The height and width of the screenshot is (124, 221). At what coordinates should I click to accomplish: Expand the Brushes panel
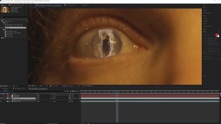[205, 29]
